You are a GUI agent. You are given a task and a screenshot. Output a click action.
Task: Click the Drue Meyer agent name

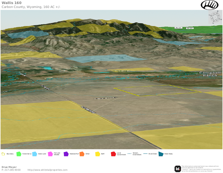(9, 167)
